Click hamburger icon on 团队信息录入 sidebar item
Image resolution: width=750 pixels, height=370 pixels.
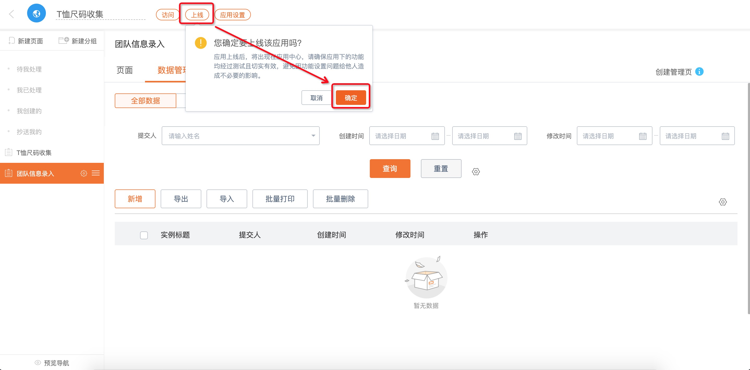96,173
